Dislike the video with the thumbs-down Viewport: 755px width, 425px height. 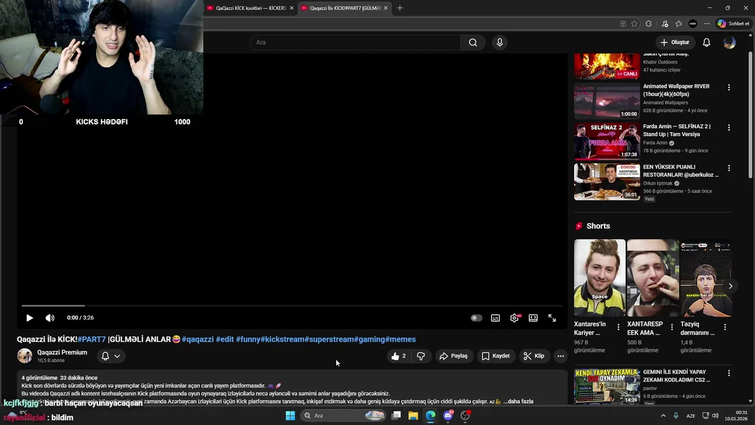click(421, 356)
